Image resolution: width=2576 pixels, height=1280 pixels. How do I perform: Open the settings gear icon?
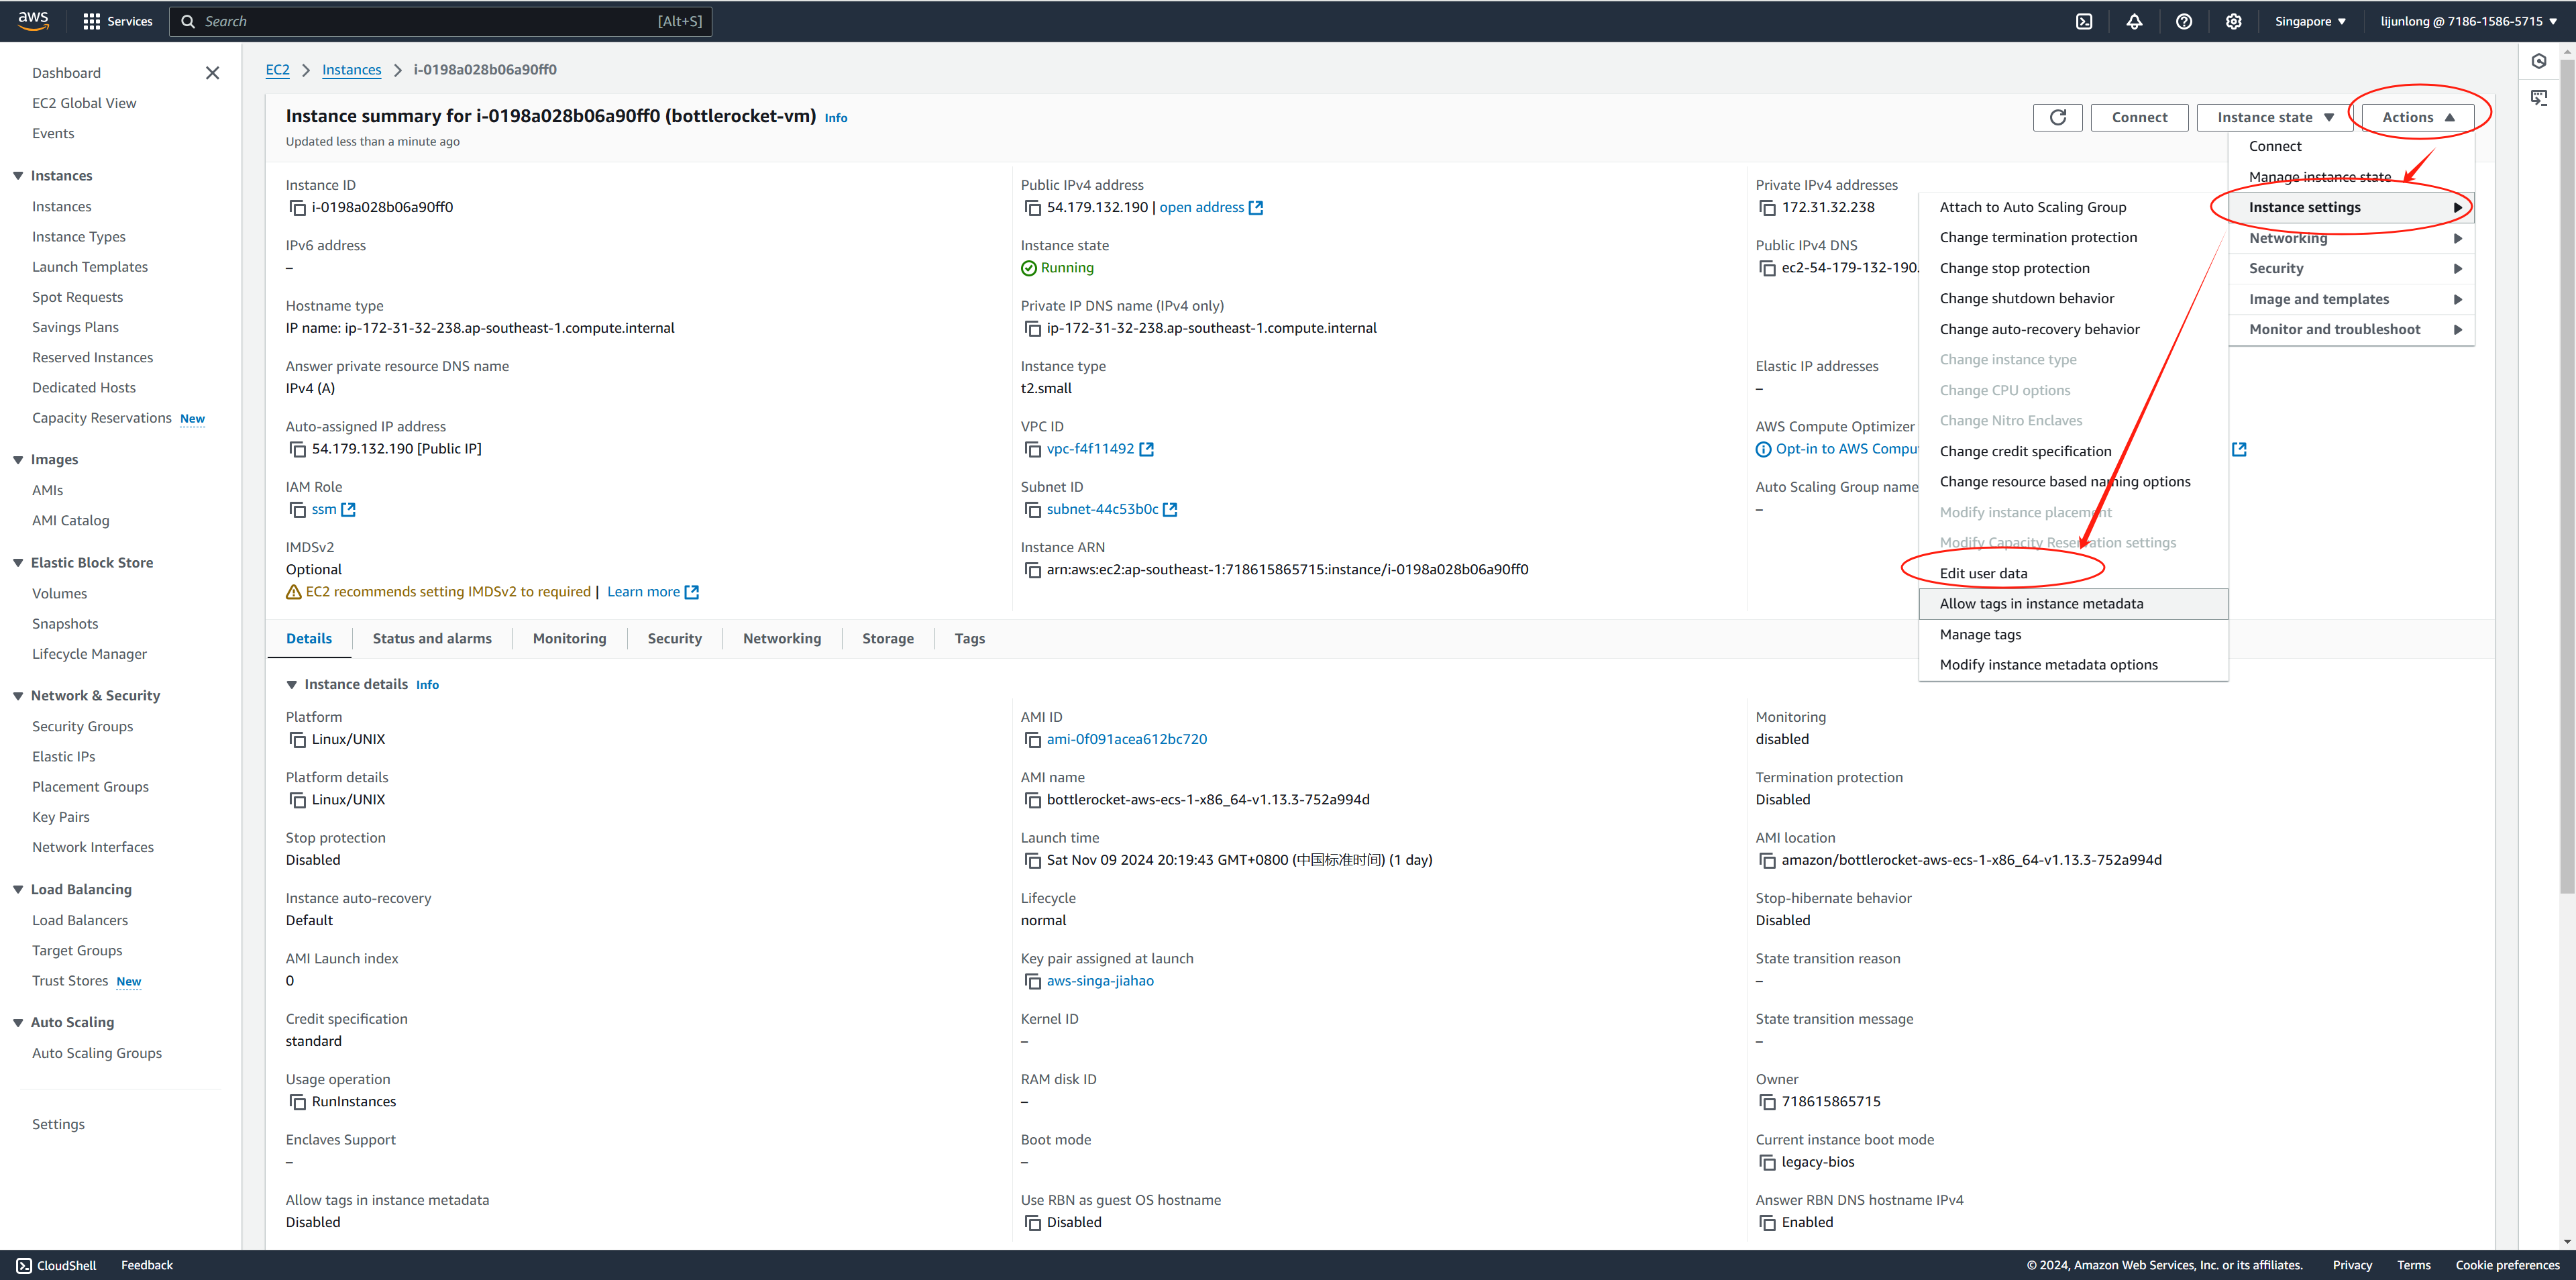point(2233,21)
